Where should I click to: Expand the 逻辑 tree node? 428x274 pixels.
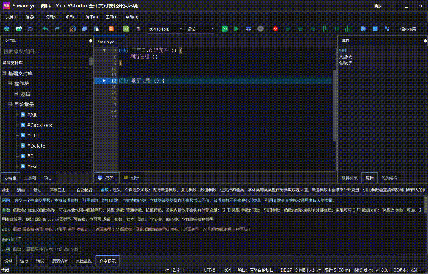tap(16, 94)
